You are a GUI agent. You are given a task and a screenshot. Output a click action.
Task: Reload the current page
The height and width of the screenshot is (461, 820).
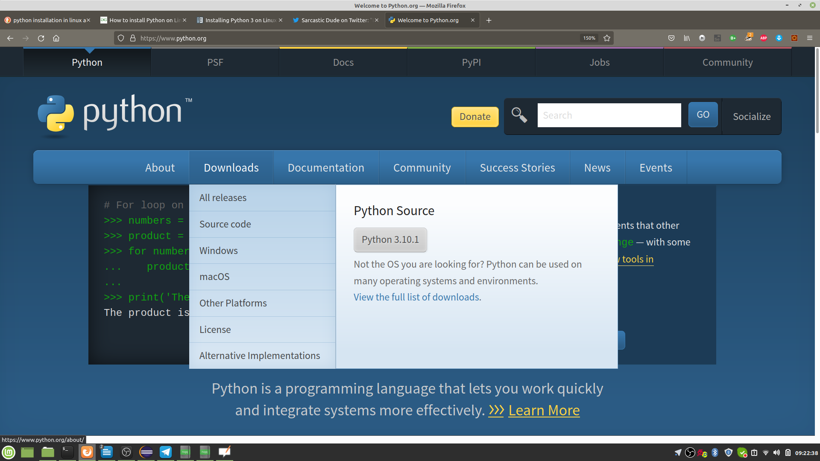(x=41, y=38)
